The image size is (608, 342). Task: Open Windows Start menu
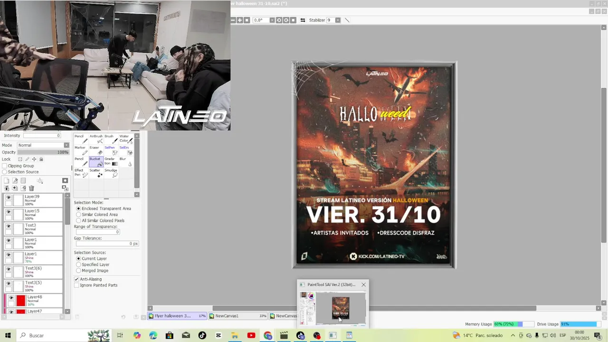(x=8, y=335)
